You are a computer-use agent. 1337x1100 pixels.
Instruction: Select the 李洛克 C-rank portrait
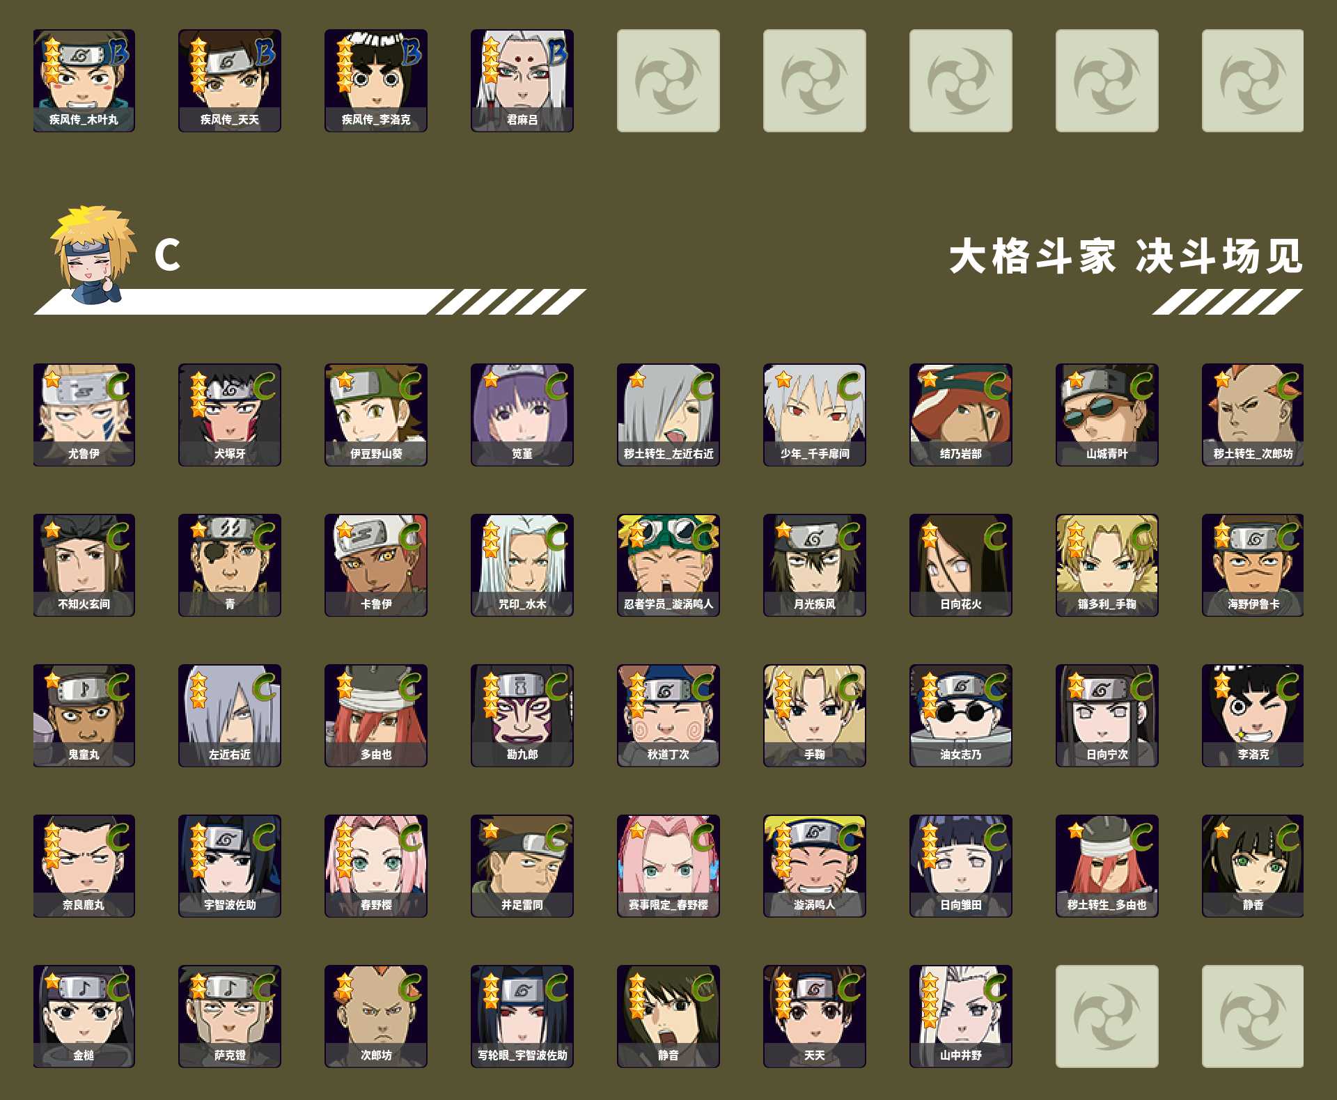point(1253,716)
